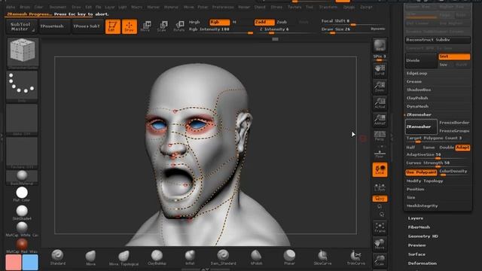Toggle the Floor grid icon
Image resolution: width=482 pixels, height=271 pixels.
point(380,153)
